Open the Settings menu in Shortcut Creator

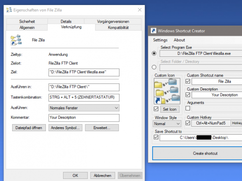point(160,40)
